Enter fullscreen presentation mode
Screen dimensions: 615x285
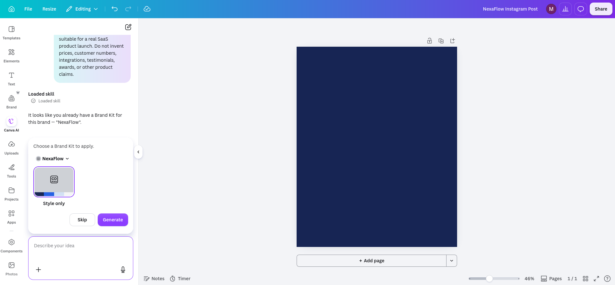coord(596,279)
